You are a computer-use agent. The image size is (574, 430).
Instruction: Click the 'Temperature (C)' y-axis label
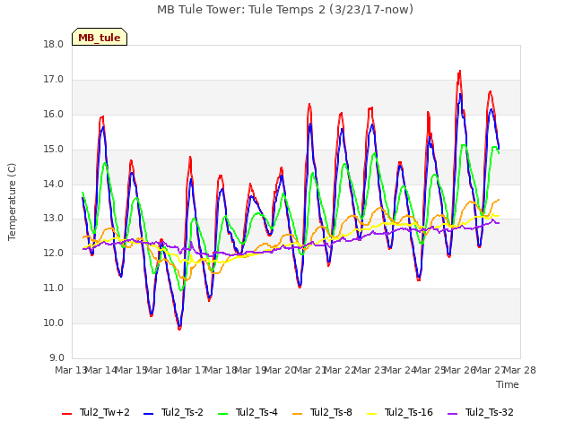[x=12, y=202]
